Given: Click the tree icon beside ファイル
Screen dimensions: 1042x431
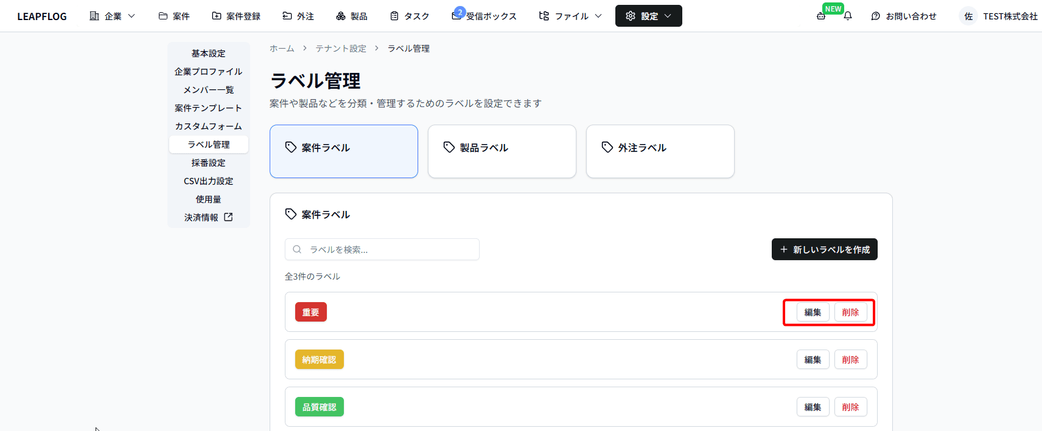Looking at the screenshot, I should [x=544, y=16].
